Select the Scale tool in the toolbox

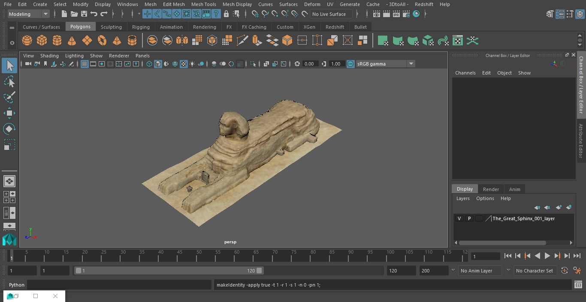[x=9, y=145]
